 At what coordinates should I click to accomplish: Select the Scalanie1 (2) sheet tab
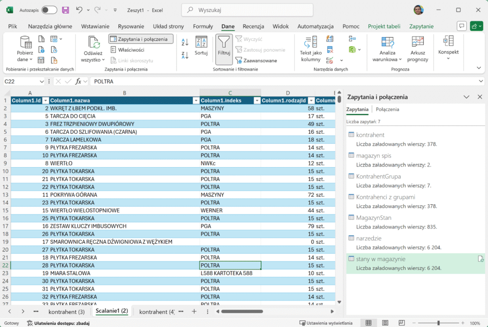(112, 311)
